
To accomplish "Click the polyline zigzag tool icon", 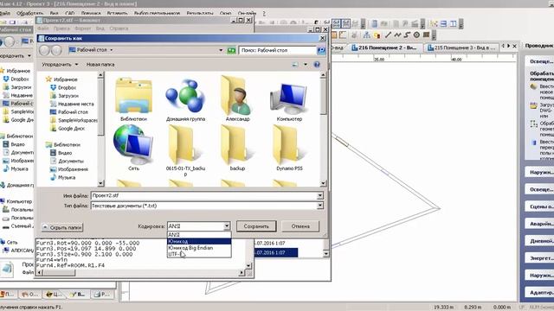I will [398, 35].
